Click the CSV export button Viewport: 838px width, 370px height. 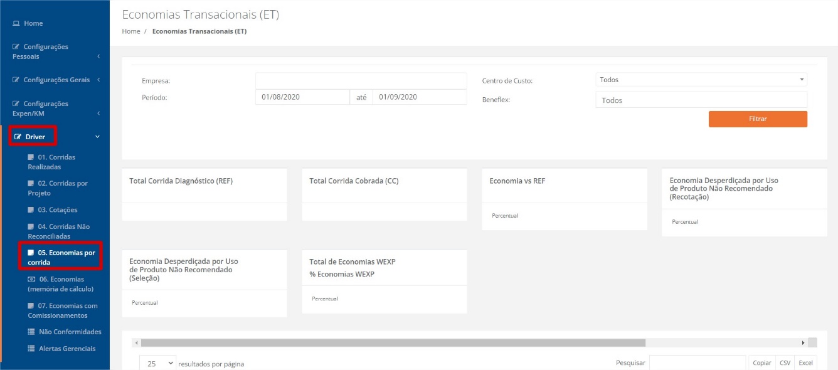pyautogui.click(x=785, y=363)
